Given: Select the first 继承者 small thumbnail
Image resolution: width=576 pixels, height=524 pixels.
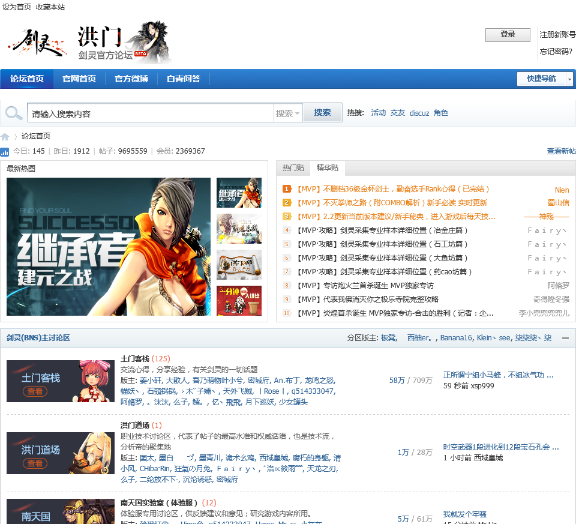Looking at the screenshot, I should click(x=239, y=193).
